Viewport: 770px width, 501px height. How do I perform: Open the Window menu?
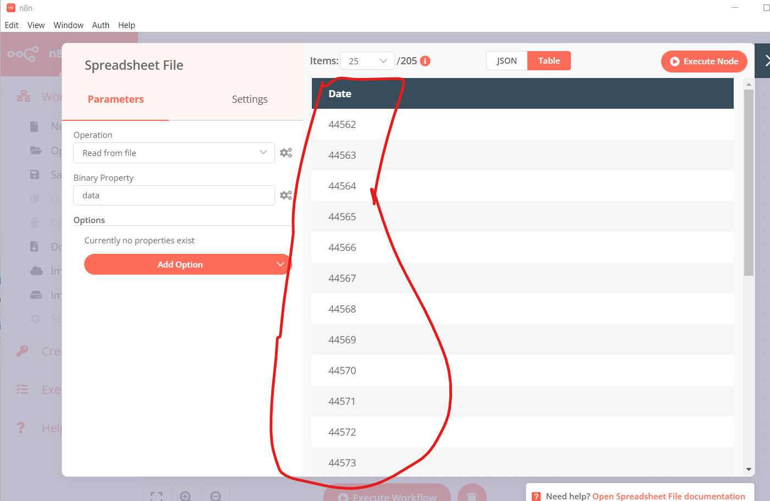[68, 25]
